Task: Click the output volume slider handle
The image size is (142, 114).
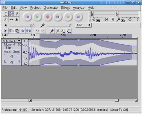Action: [x=31, y=26]
